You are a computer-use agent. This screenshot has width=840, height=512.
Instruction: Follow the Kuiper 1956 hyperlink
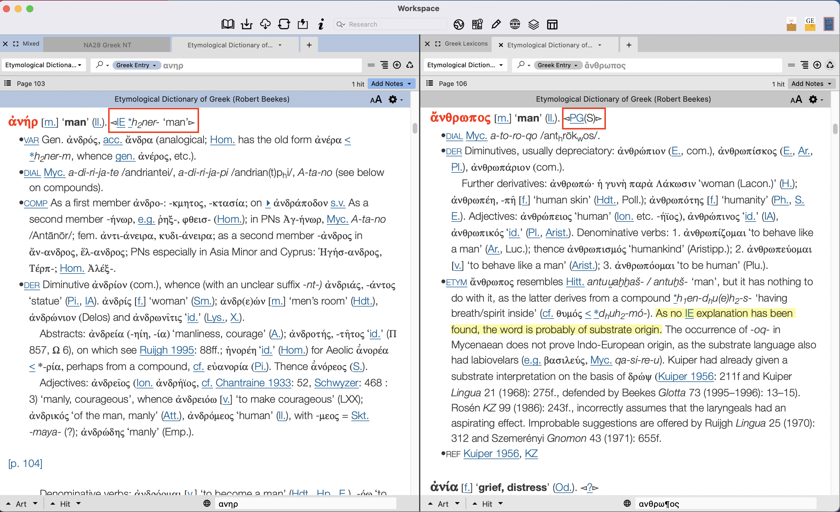pyautogui.click(x=685, y=376)
